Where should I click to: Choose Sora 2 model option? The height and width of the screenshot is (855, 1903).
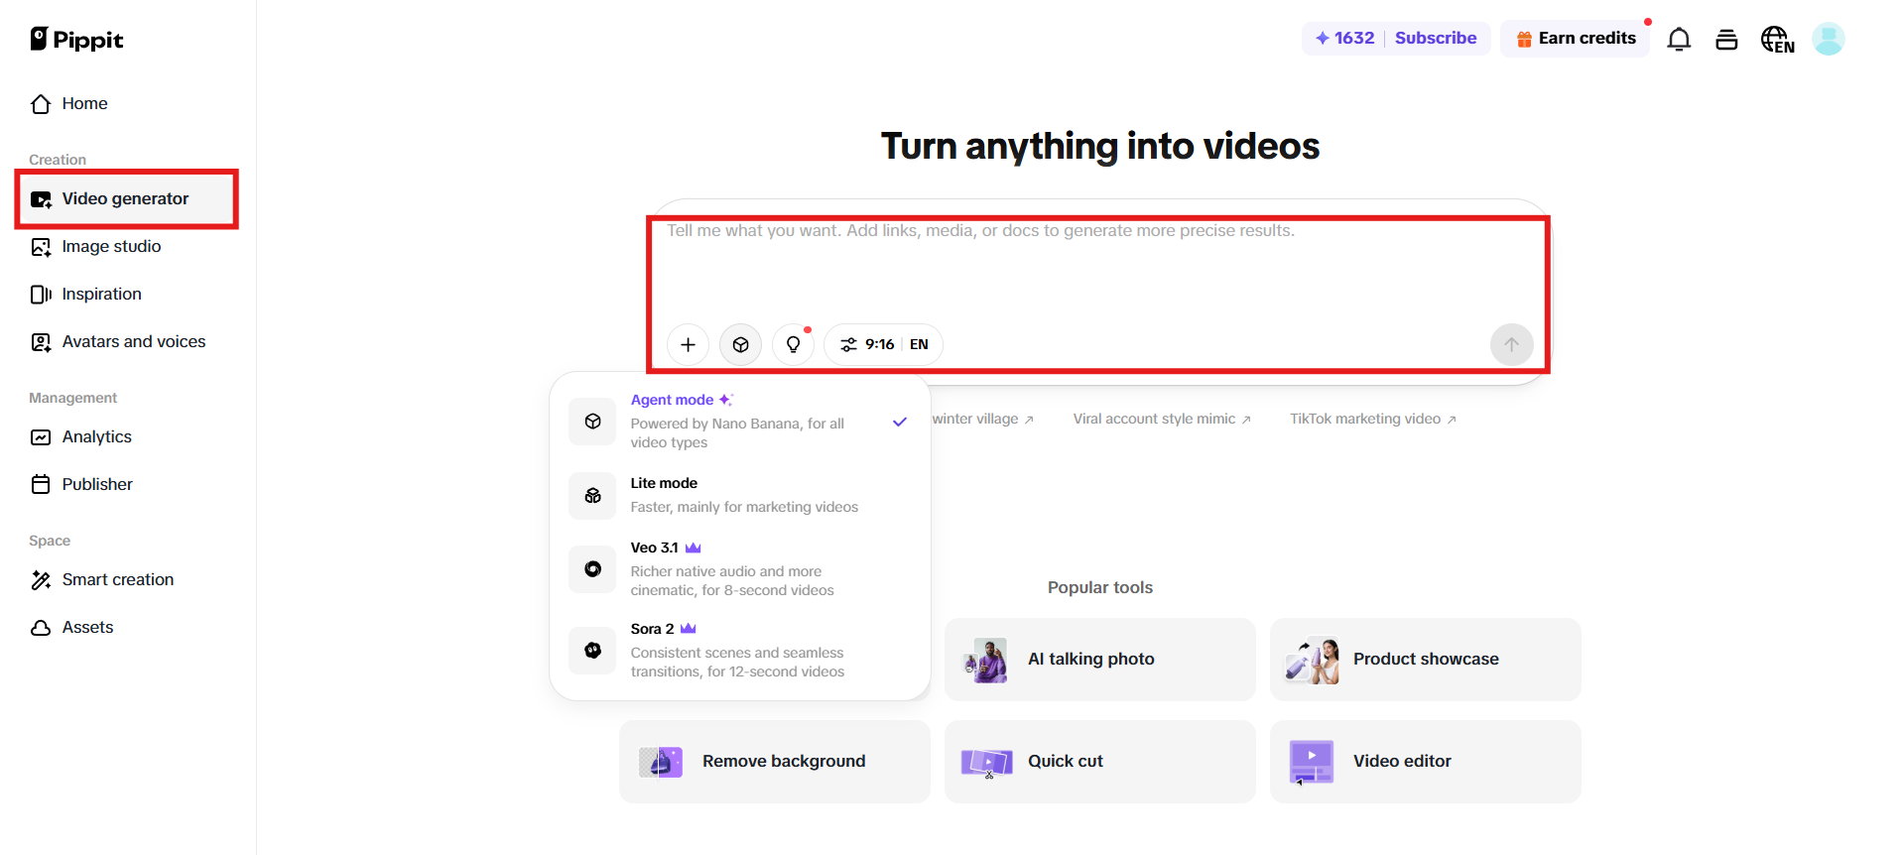point(740,650)
